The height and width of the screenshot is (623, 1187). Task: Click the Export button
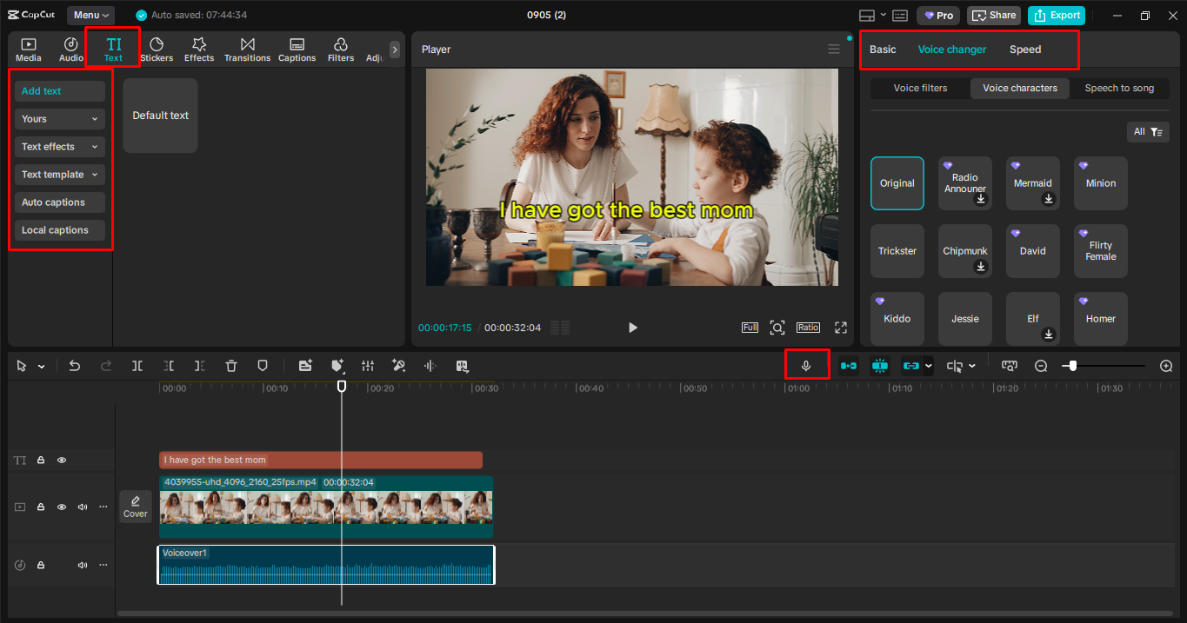point(1056,15)
